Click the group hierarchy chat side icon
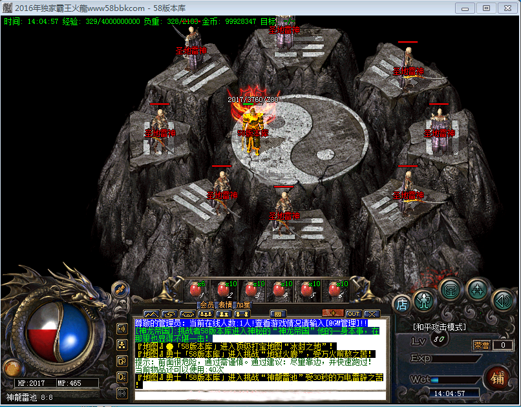Screen dimensions: 521x407 click(122, 345)
